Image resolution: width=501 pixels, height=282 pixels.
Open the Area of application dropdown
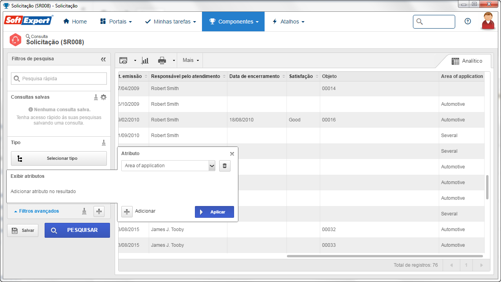coord(168,166)
